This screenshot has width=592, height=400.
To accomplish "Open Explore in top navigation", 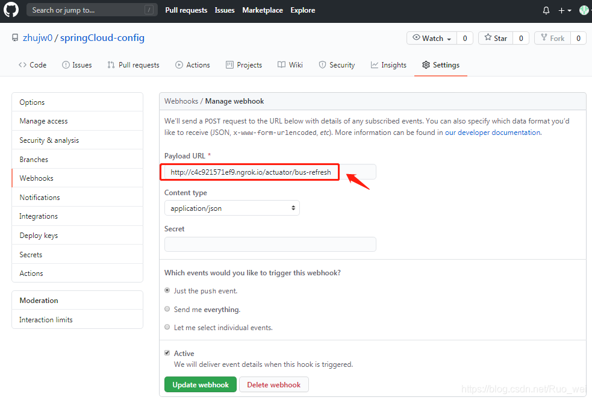I will click(x=303, y=10).
